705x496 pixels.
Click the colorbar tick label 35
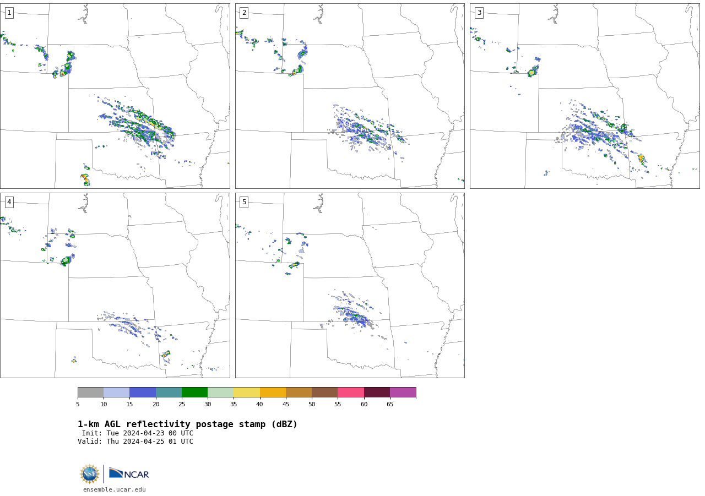coord(234,405)
